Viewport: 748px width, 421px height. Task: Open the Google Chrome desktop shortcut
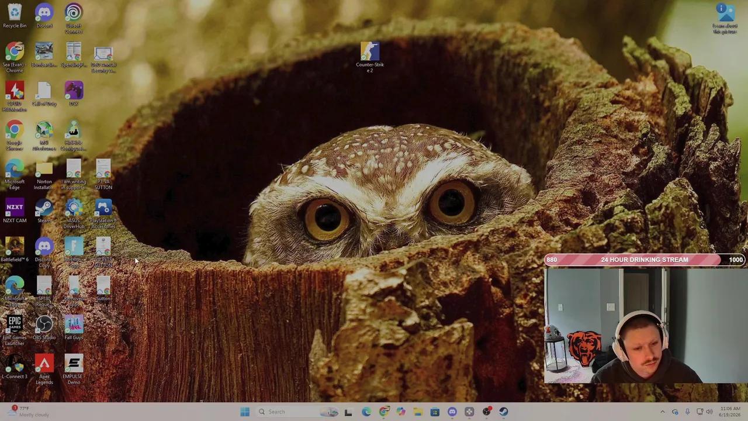coord(15,136)
